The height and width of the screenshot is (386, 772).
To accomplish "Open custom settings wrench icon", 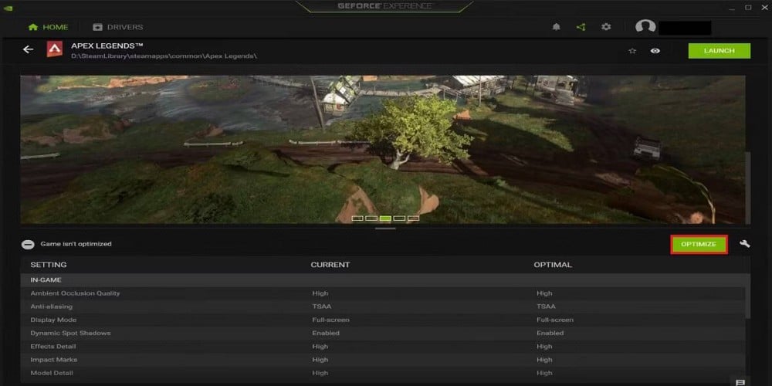I will click(x=745, y=244).
